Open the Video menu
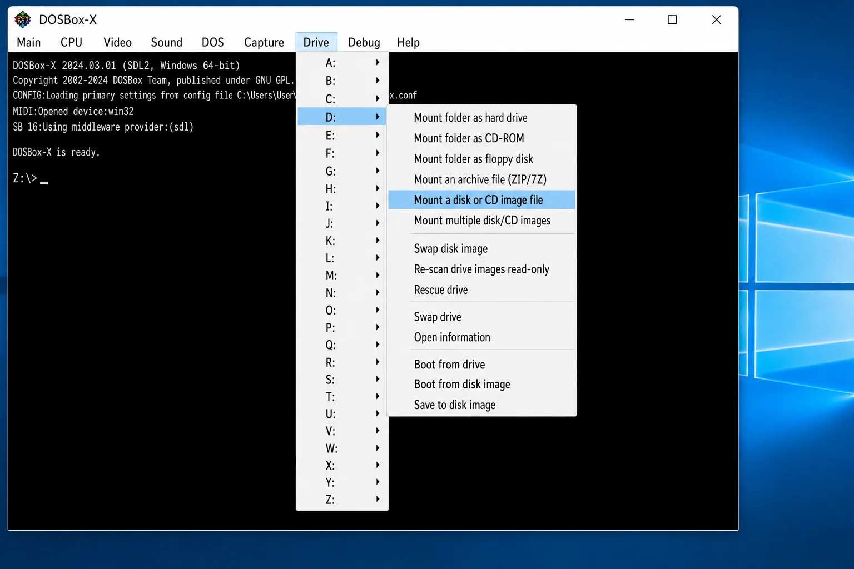 click(117, 42)
